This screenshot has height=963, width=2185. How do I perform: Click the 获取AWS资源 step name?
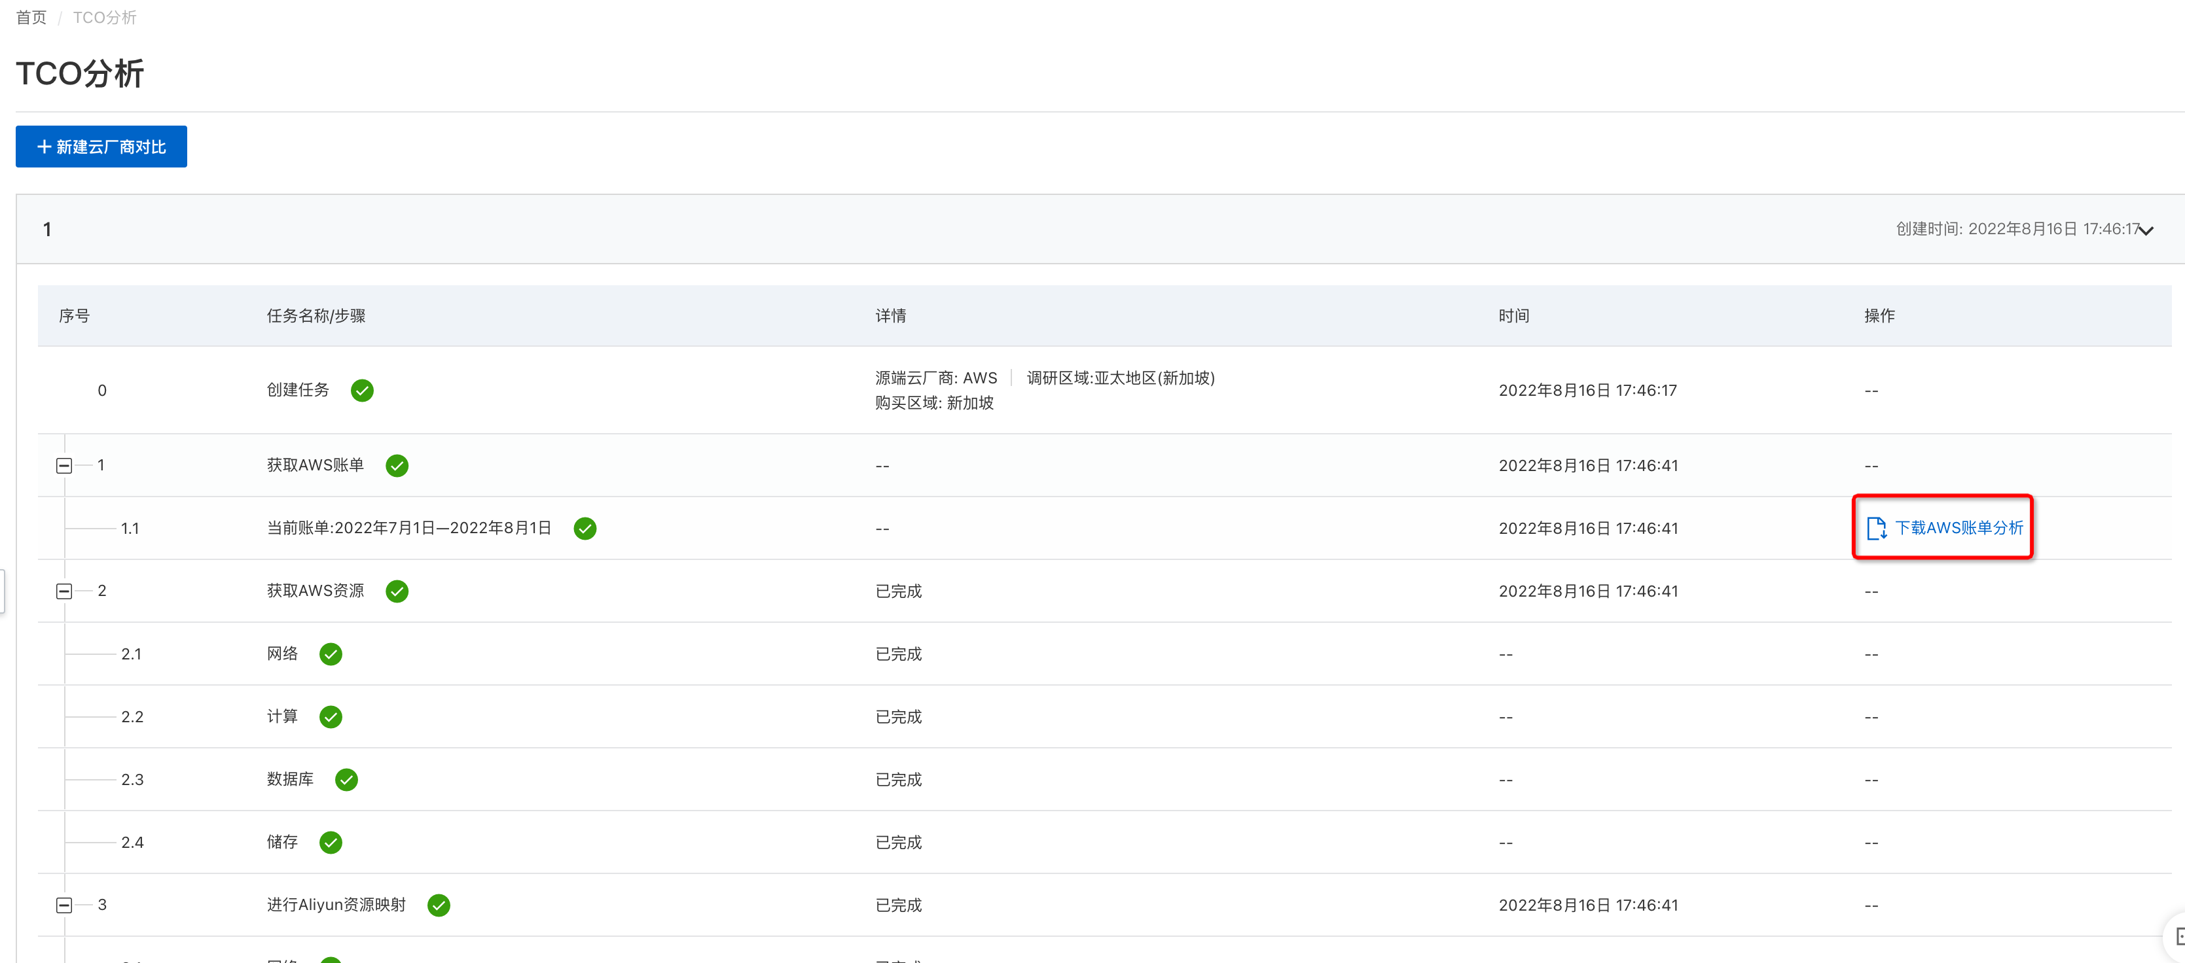tap(316, 591)
